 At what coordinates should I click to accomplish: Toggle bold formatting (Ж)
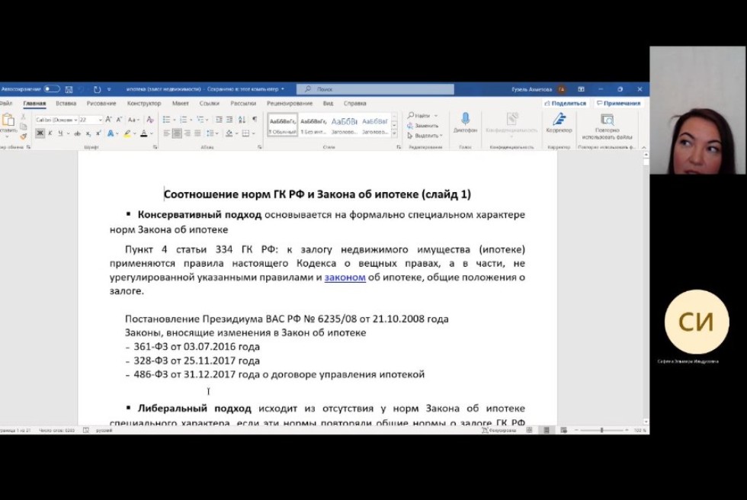point(40,133)
